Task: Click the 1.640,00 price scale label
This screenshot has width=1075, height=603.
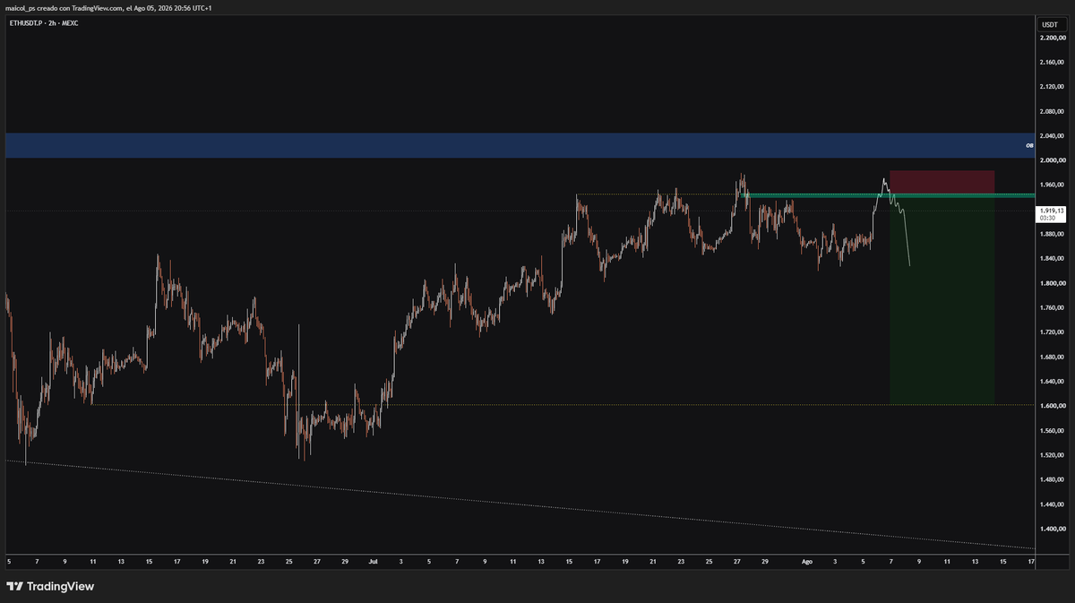Action: tap(1052, 382)
